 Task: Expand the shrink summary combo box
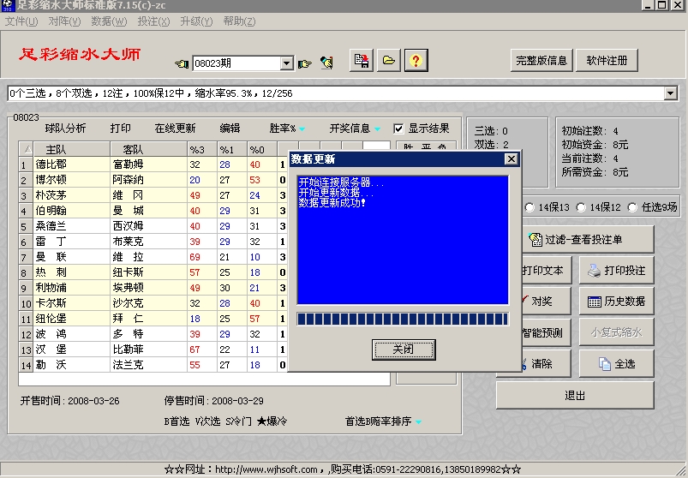pyautogui.click(x=671, y=93)
